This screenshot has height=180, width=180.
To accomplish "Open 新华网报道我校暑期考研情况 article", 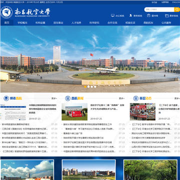I will [15, 124].
